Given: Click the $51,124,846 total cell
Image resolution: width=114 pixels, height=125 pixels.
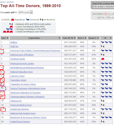Looking at the screenshot, I should 69,42.
